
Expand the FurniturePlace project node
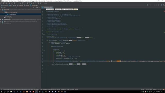click(x=1, y=20)
